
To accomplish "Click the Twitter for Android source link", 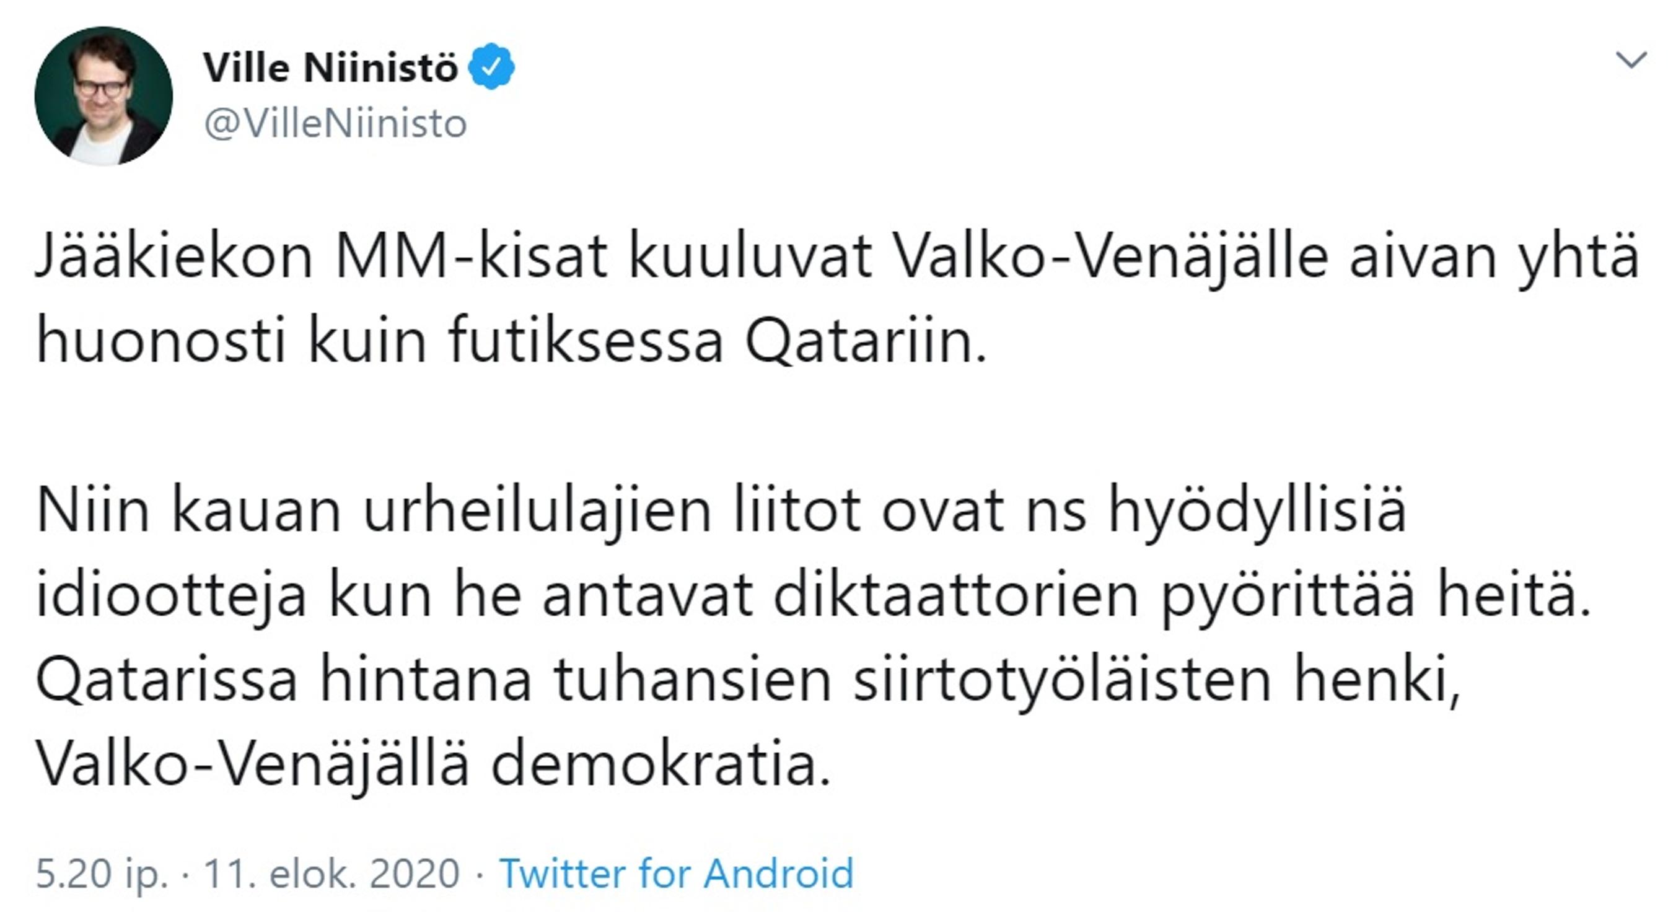I will pyautogui.click(x=676, y=874).
